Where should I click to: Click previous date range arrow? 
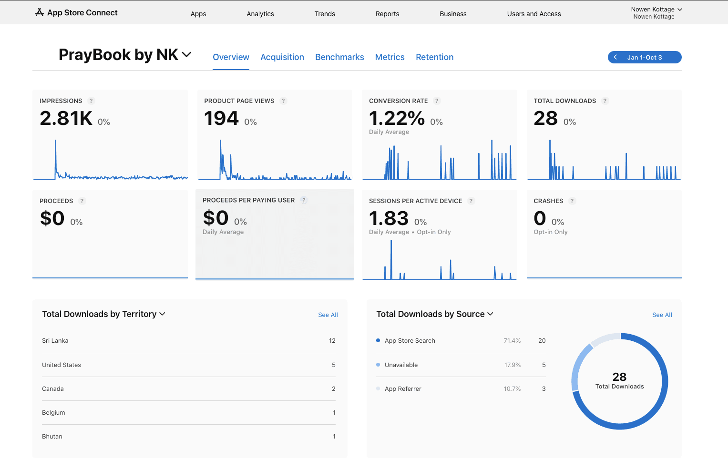click(x=615, y=57)
